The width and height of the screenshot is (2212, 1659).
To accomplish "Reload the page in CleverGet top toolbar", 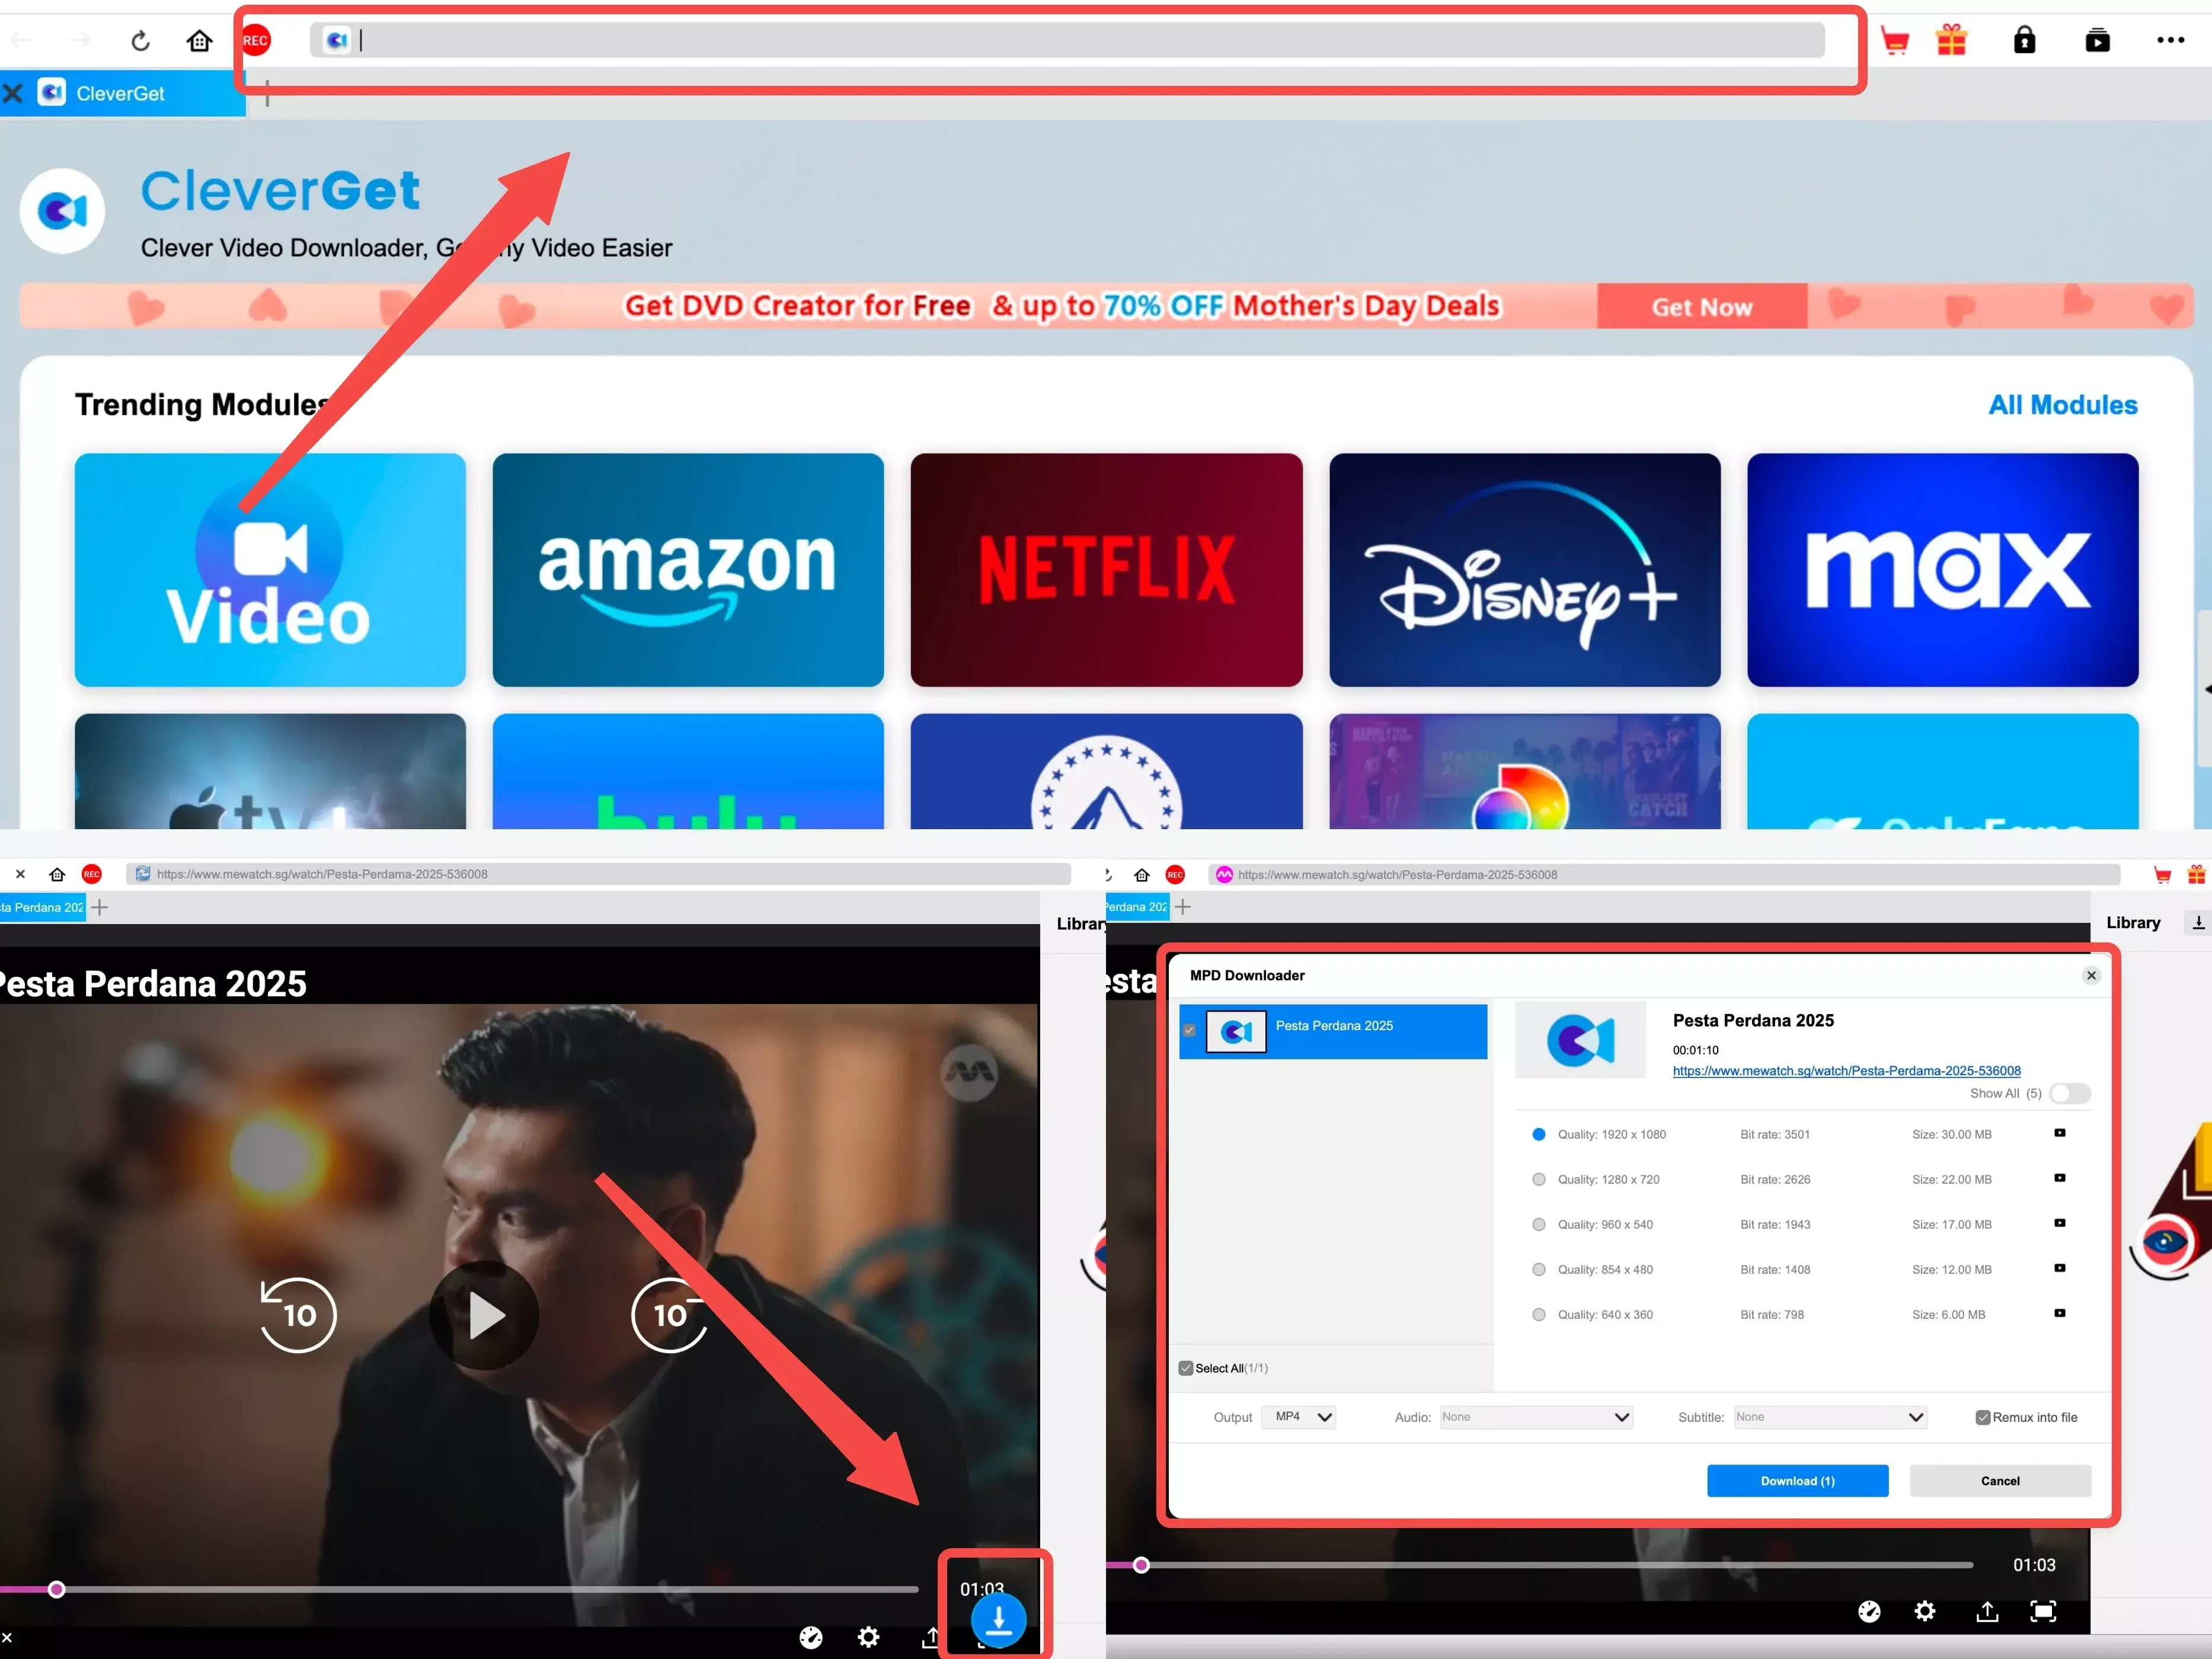I will [x=141, y=40].
